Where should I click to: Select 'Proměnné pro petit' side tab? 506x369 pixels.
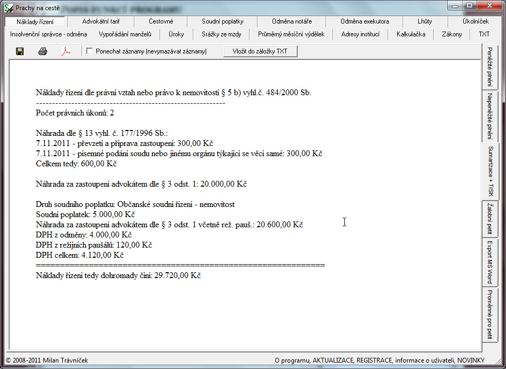coord(490,314)
